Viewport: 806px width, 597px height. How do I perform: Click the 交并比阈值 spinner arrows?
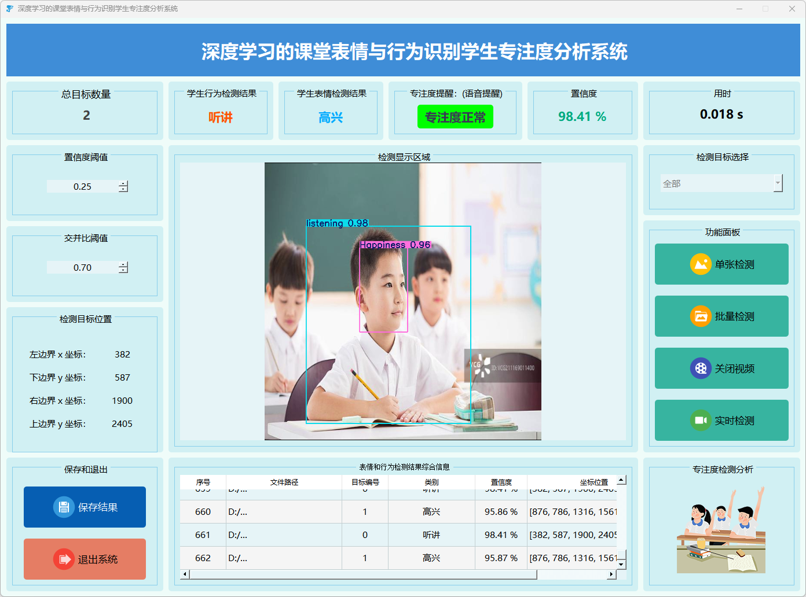click(x=123, y=267)
